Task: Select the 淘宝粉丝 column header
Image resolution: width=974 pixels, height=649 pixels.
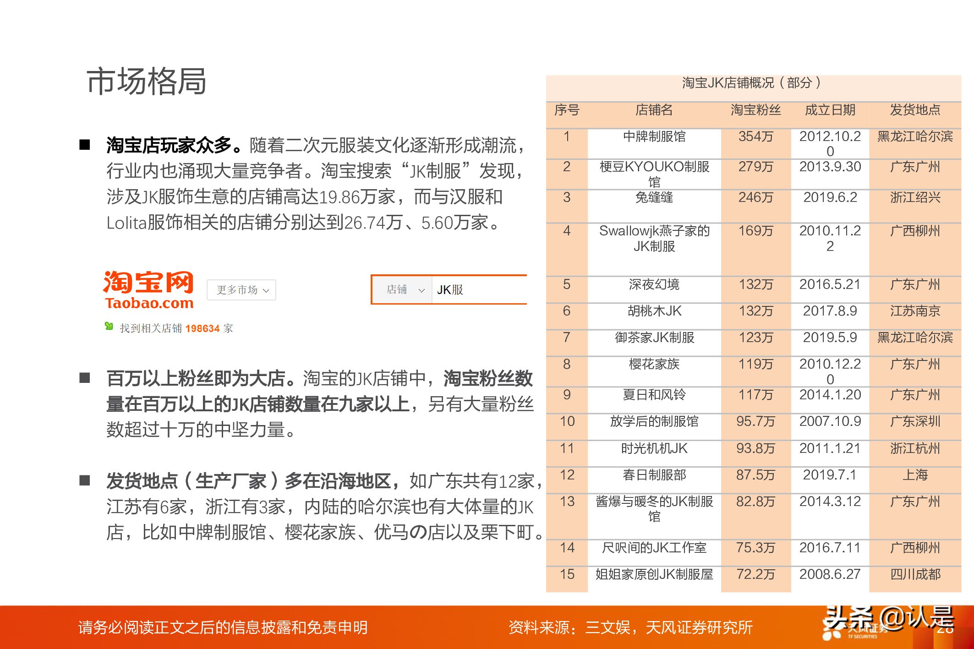Action: pyautogui.click(x=755, y=110)
